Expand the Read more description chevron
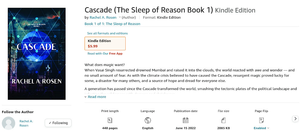 pyautogui.click(x=86, y=97)
